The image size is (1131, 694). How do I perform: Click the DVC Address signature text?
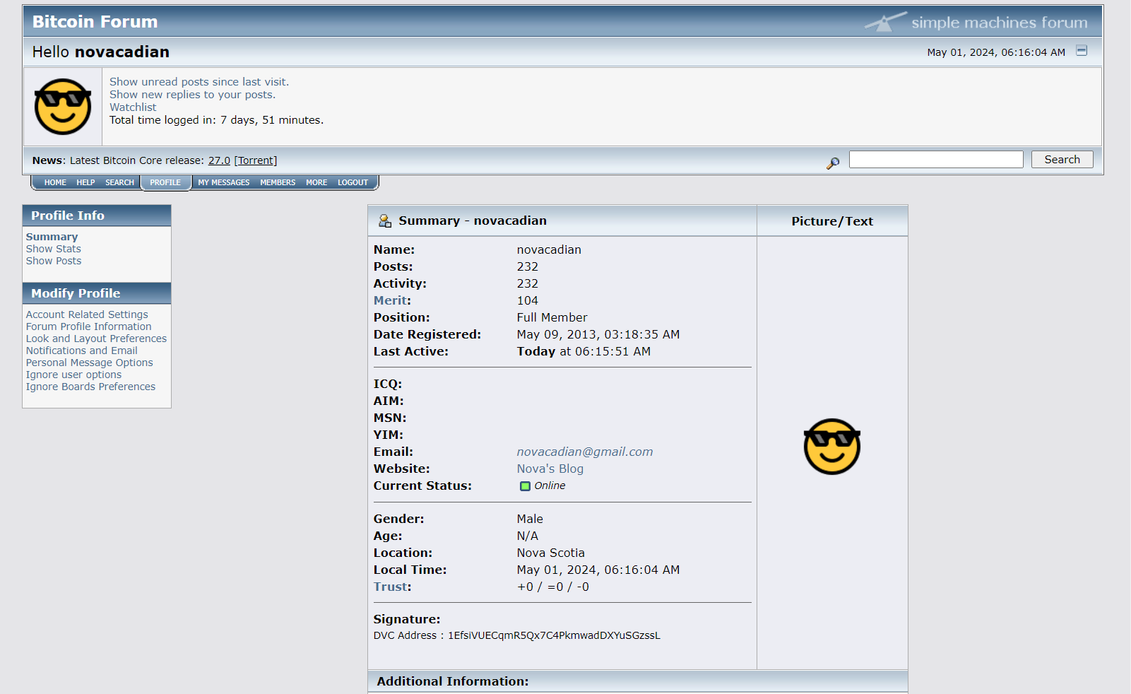517,635
